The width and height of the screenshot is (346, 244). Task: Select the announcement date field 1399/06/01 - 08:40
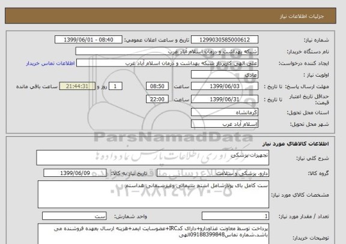tap(88, 40)
